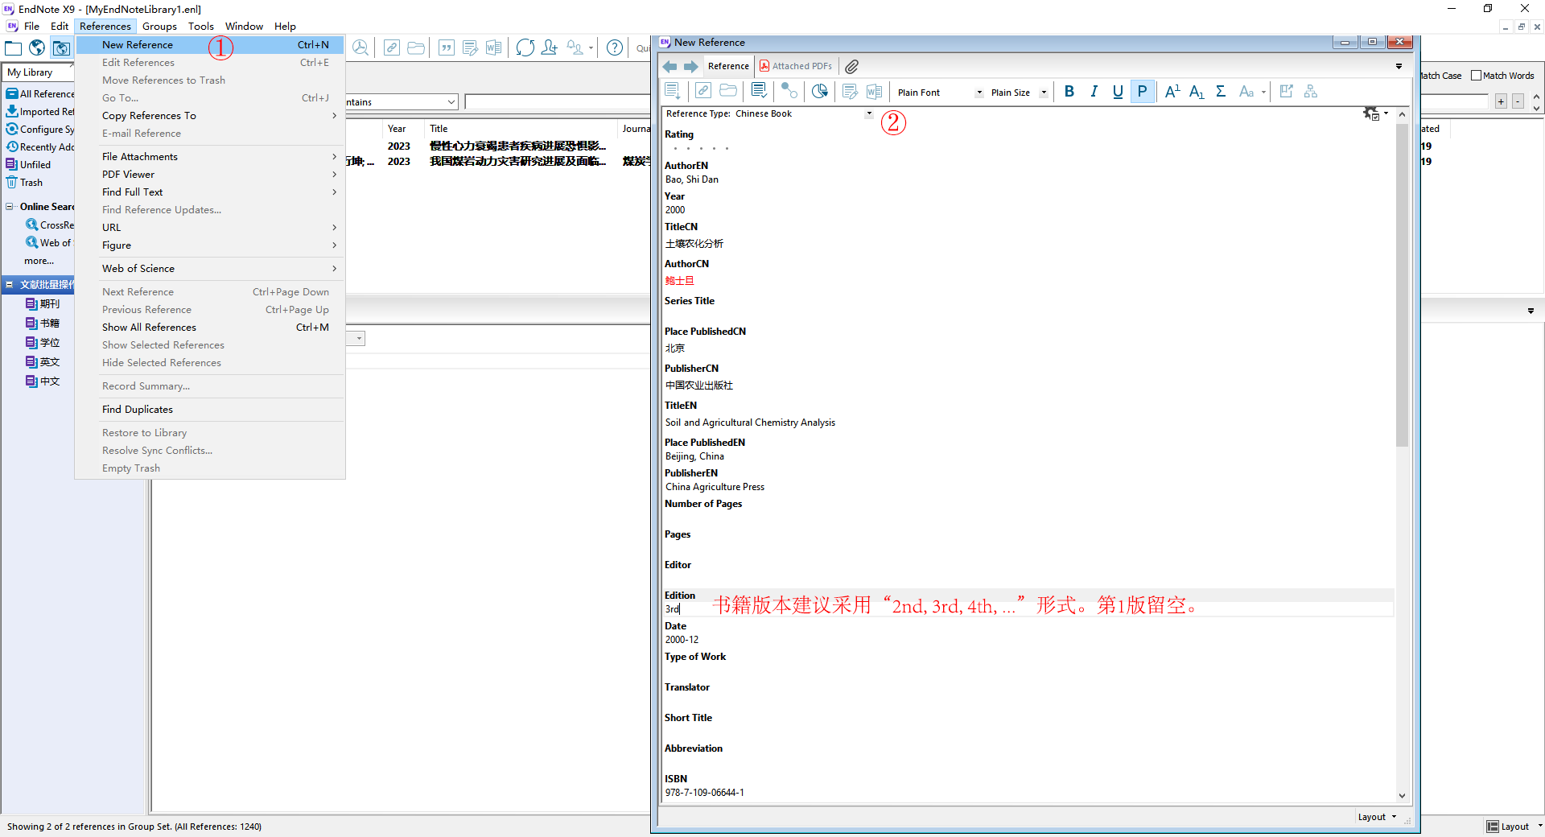
Task: Select Unfiled group in sidebar
Action: (35, 165)
